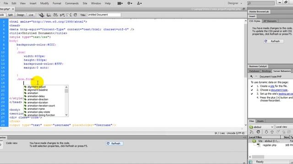Choose animation-duration in hint list
The width and height of the screenshot is (293, 164).
38,102
